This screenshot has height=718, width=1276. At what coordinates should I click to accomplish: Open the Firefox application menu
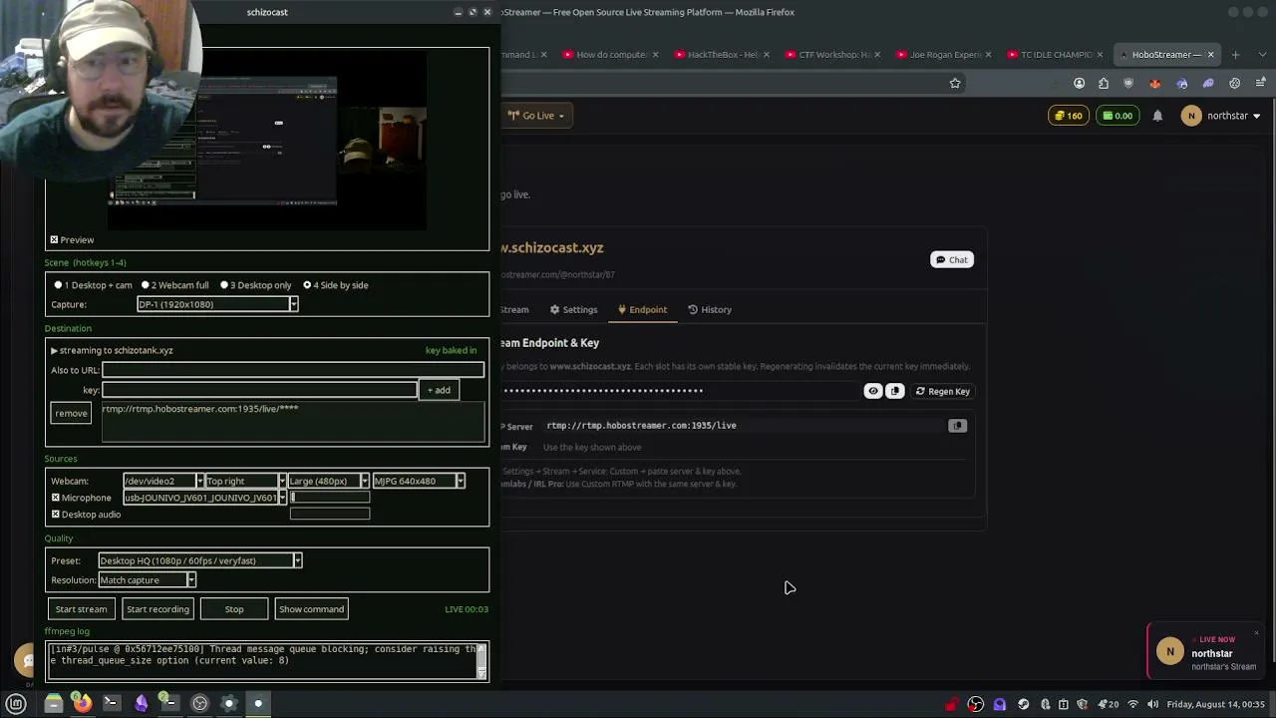point(1261,84)
